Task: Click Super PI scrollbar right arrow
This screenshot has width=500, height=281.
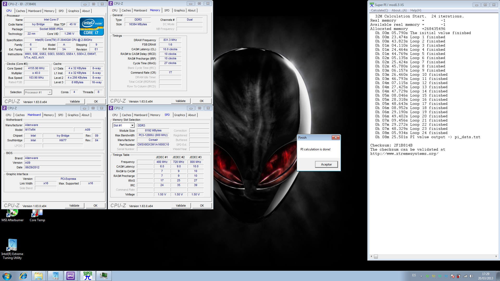Action: pos(496,257)
